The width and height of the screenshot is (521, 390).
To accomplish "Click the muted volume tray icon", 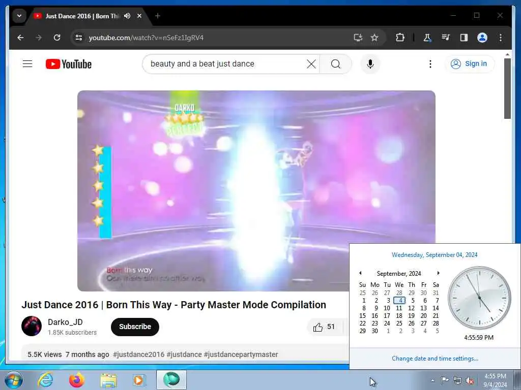I will point(470,381).
